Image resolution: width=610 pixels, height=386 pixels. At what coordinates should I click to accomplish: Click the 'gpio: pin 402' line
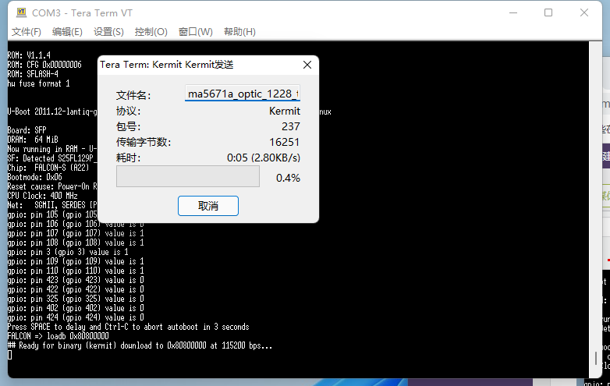click(x=76, y=308)
